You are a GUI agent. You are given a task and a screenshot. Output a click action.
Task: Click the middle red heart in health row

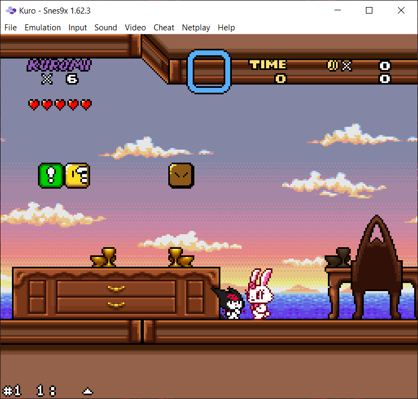pyautogui.click(x=60, y=105)
